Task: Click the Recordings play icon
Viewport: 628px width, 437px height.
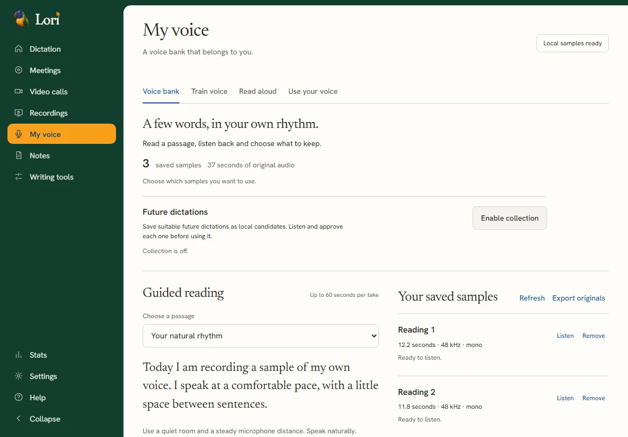Action: tap(19, 113)
